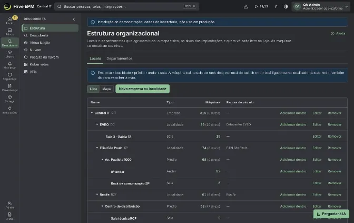Click Editar for Filial São Paulo

[x=317, y=148]
